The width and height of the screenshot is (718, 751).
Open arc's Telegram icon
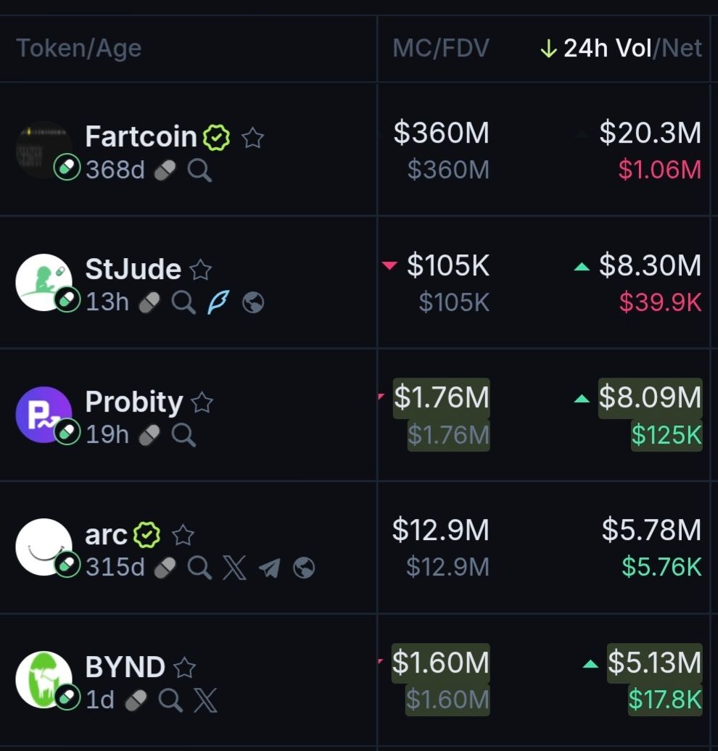(x=269, y=568)
